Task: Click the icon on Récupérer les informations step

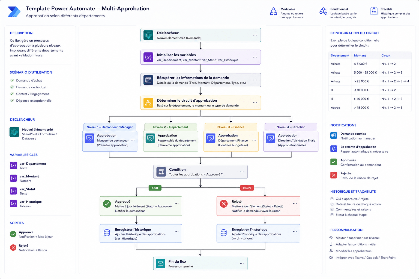Action: pyautogui.click(x=148, y=80)
